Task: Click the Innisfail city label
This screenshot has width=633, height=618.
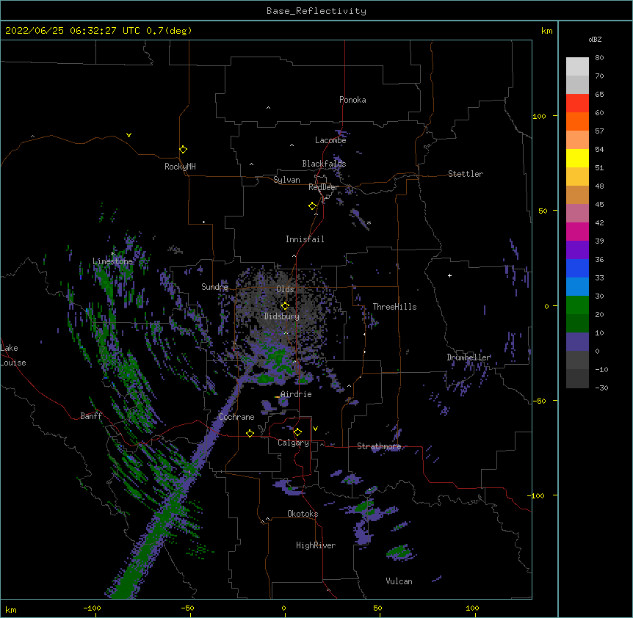Action: coord(305,239)
